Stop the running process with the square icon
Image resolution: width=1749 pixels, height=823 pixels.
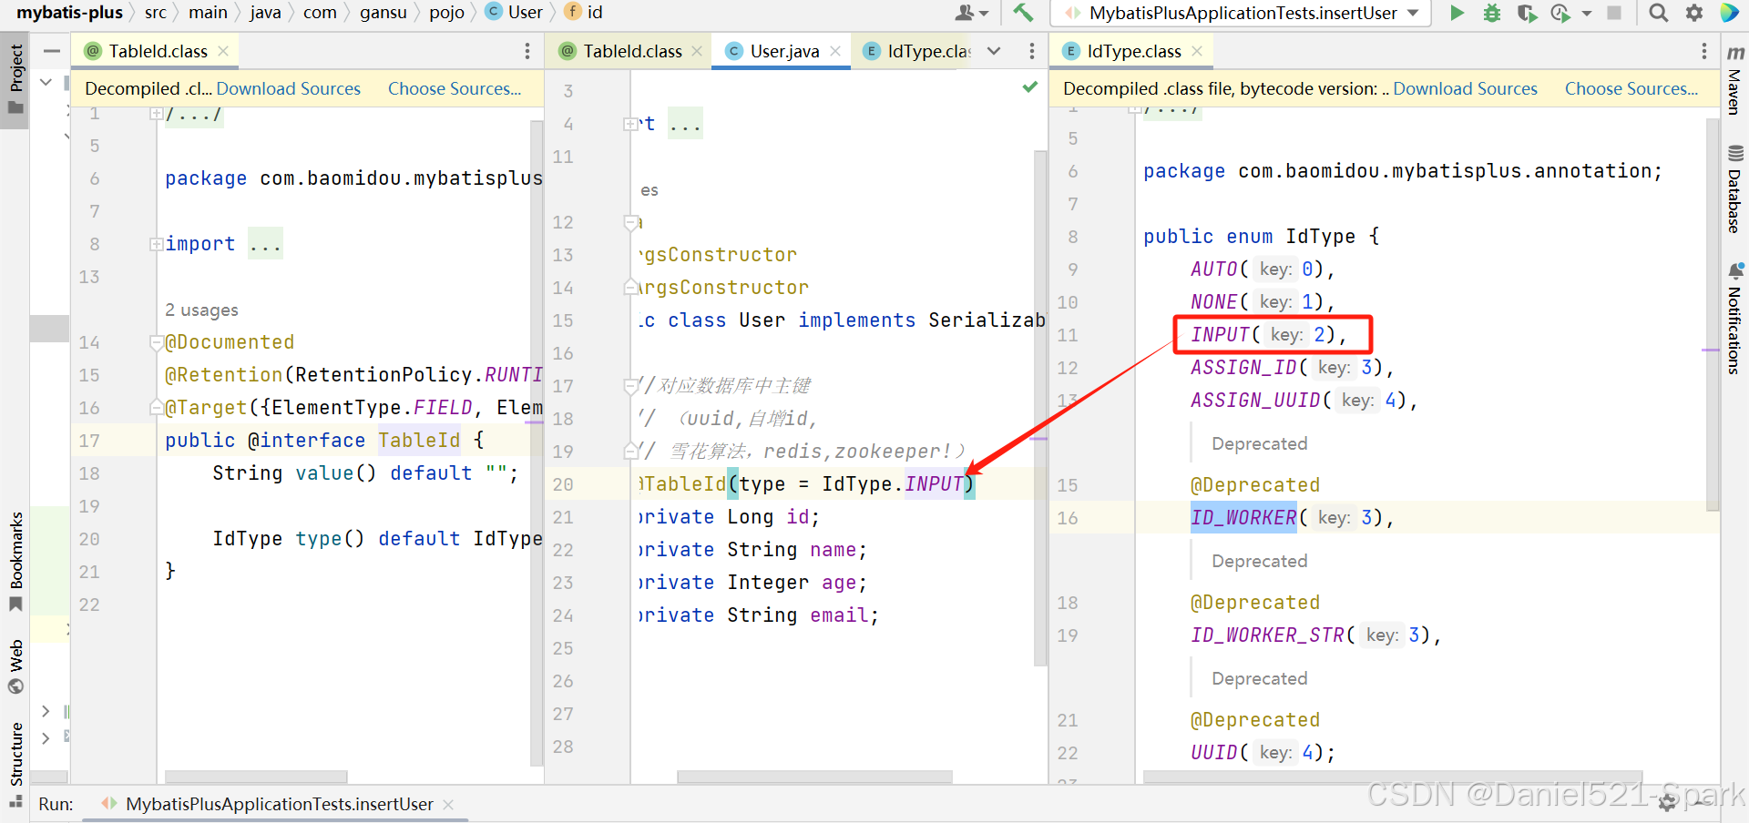(1614, 13)
